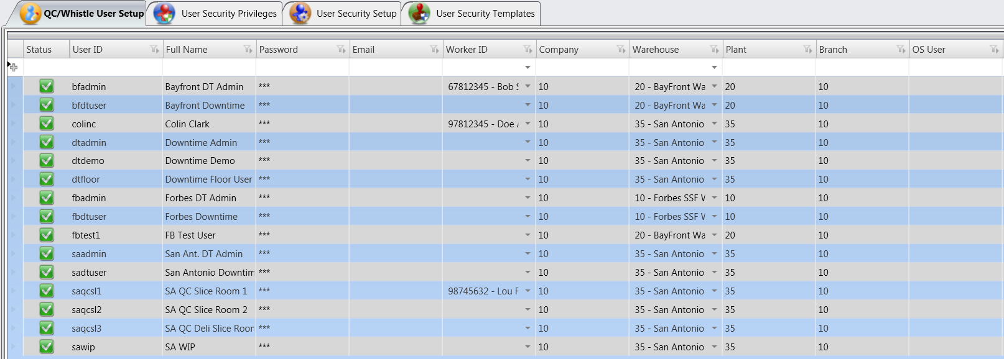Screen dimensions: 1004x359
Task: Switch to User Security Setup tab
Action: (356, 14)
